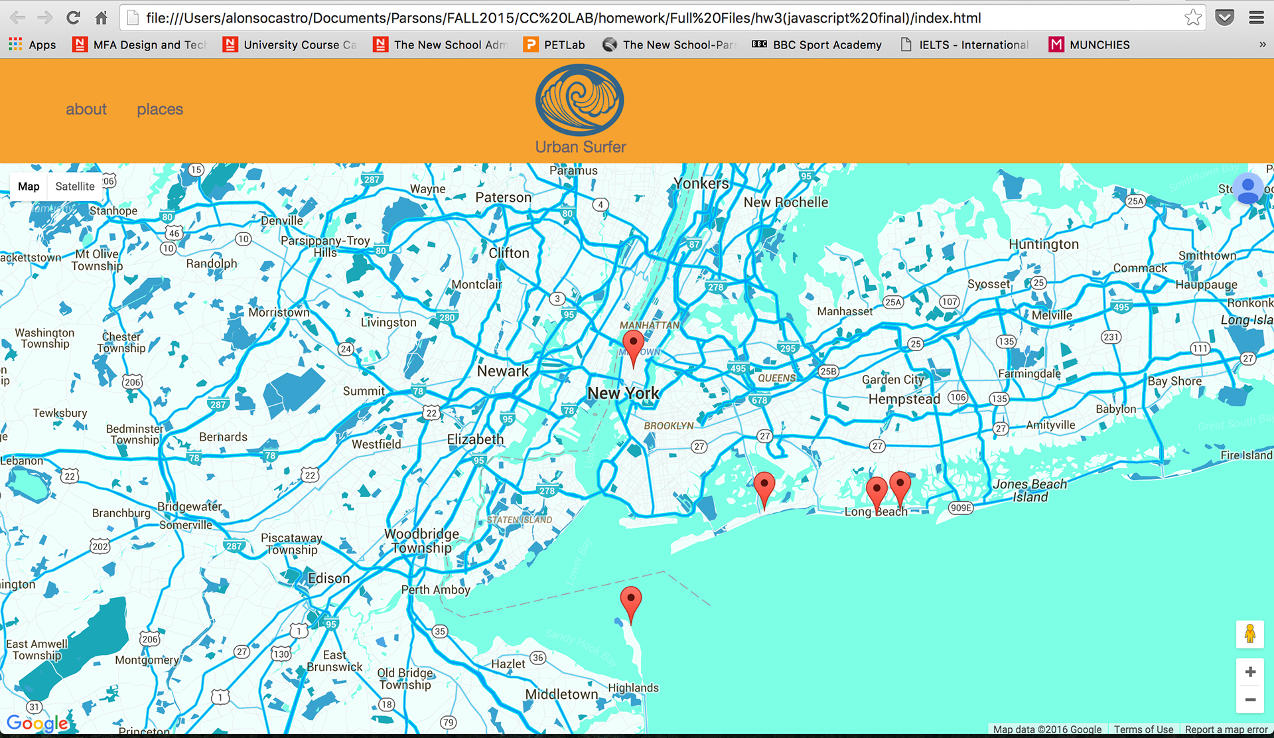Open the Apps grid shortcut
This screenshot has width=1274, height=738.
pyautogui.click(x=32, y=44)
